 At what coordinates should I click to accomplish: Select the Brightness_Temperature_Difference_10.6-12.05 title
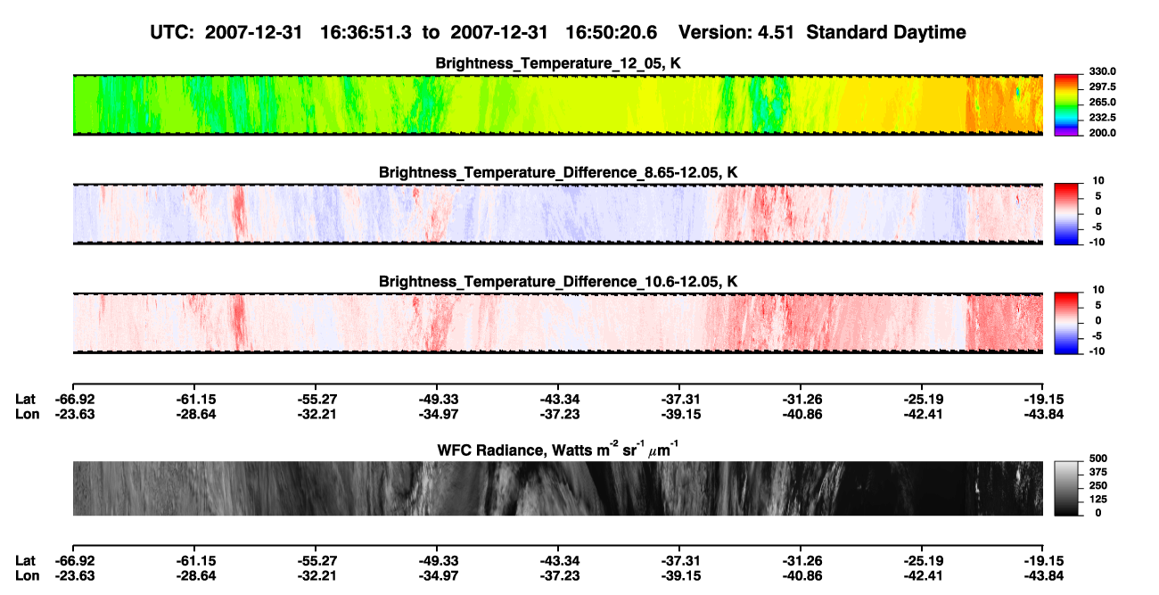coord(558,282)
